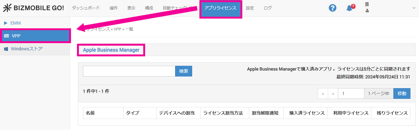The width and height of the screenshot is (419, 130).
Task: Click the 移動 page jump button
Action: [402, 93]
